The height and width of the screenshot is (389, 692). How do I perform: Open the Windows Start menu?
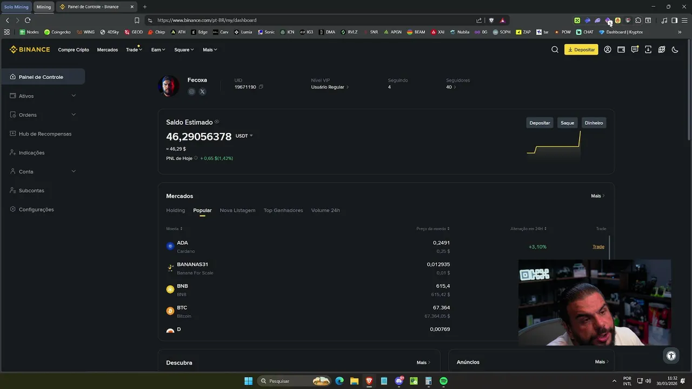click(248, 381)
